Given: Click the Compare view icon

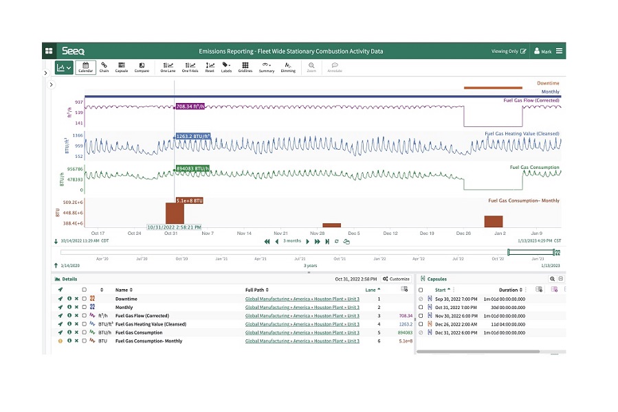Looking at the screenshot, I should [142, 67].
